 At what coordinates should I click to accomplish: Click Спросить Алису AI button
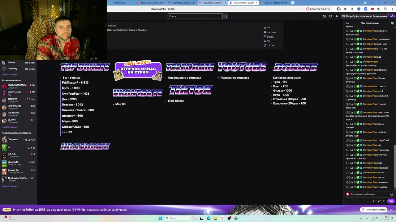click(318, 9)
